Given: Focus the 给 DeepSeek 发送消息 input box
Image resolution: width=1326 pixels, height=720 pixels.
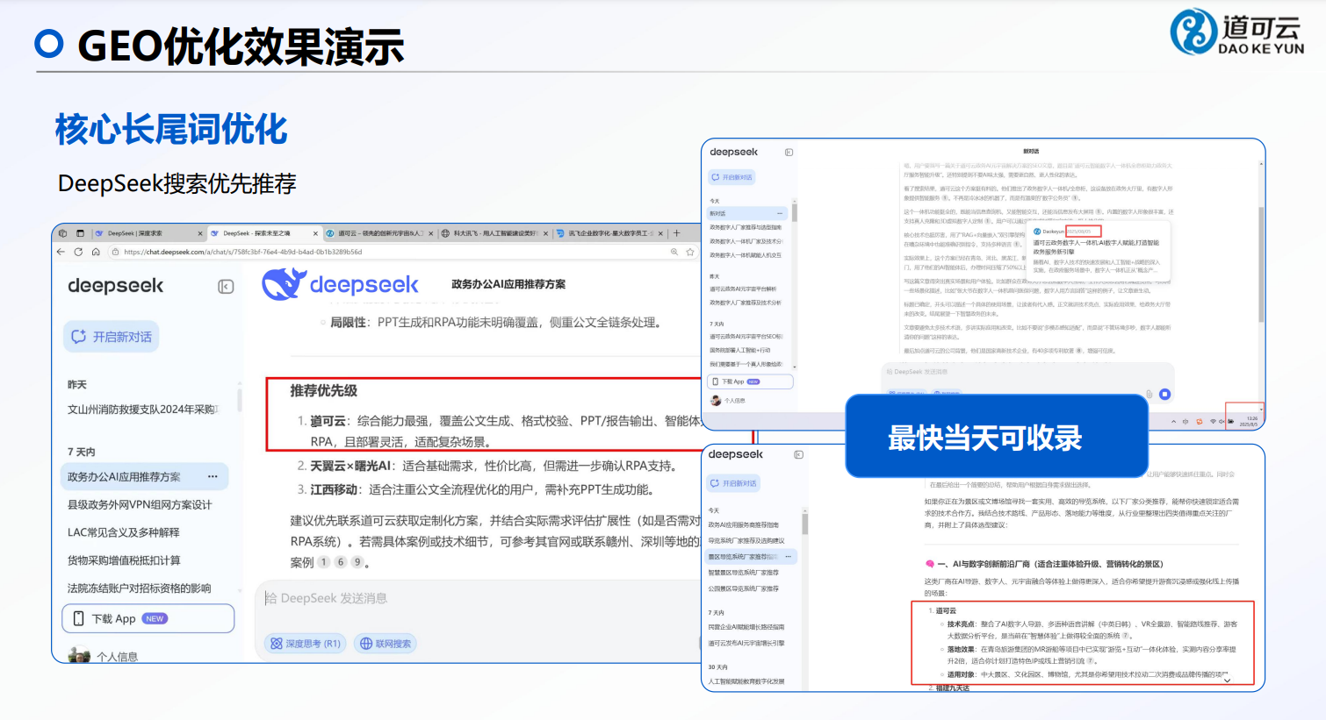Looking at the screenshot, I should click(x=474, y=598).
